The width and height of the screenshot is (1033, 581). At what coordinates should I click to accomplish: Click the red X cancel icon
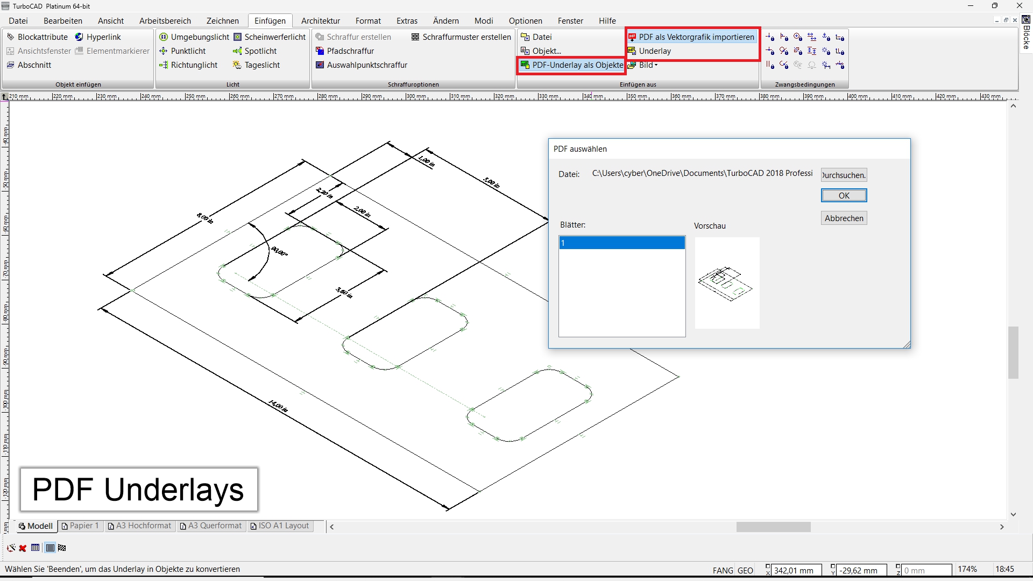(23, 548)
